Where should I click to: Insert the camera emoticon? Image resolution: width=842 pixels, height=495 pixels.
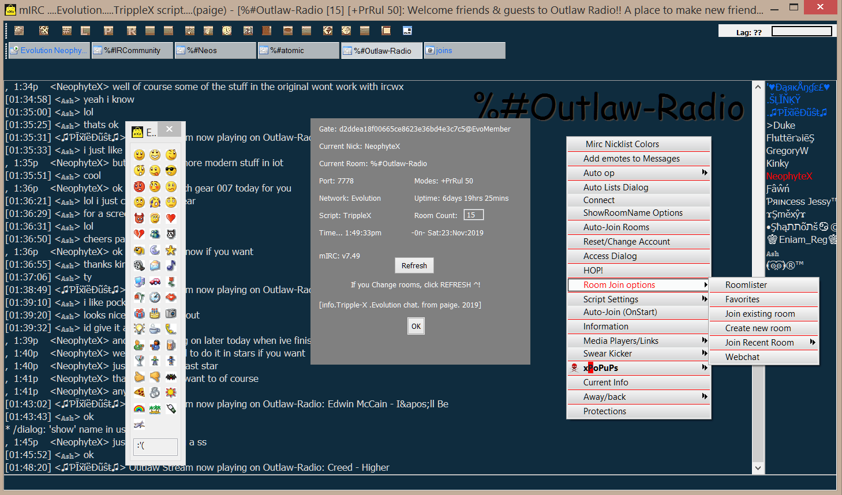point(171,313)
